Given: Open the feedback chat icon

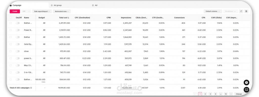Looking at the screenshot, I should (x=246, y=90).
